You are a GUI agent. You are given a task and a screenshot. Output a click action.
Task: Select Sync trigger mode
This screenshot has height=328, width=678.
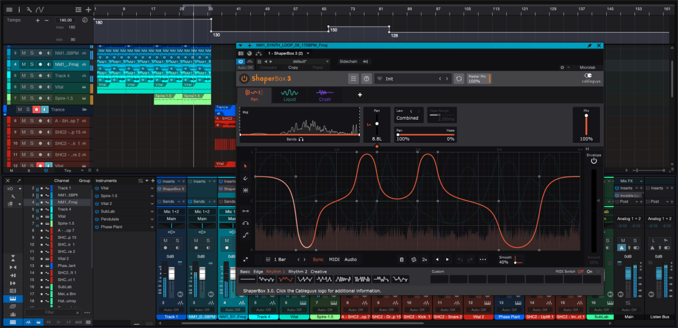point(318,260)
